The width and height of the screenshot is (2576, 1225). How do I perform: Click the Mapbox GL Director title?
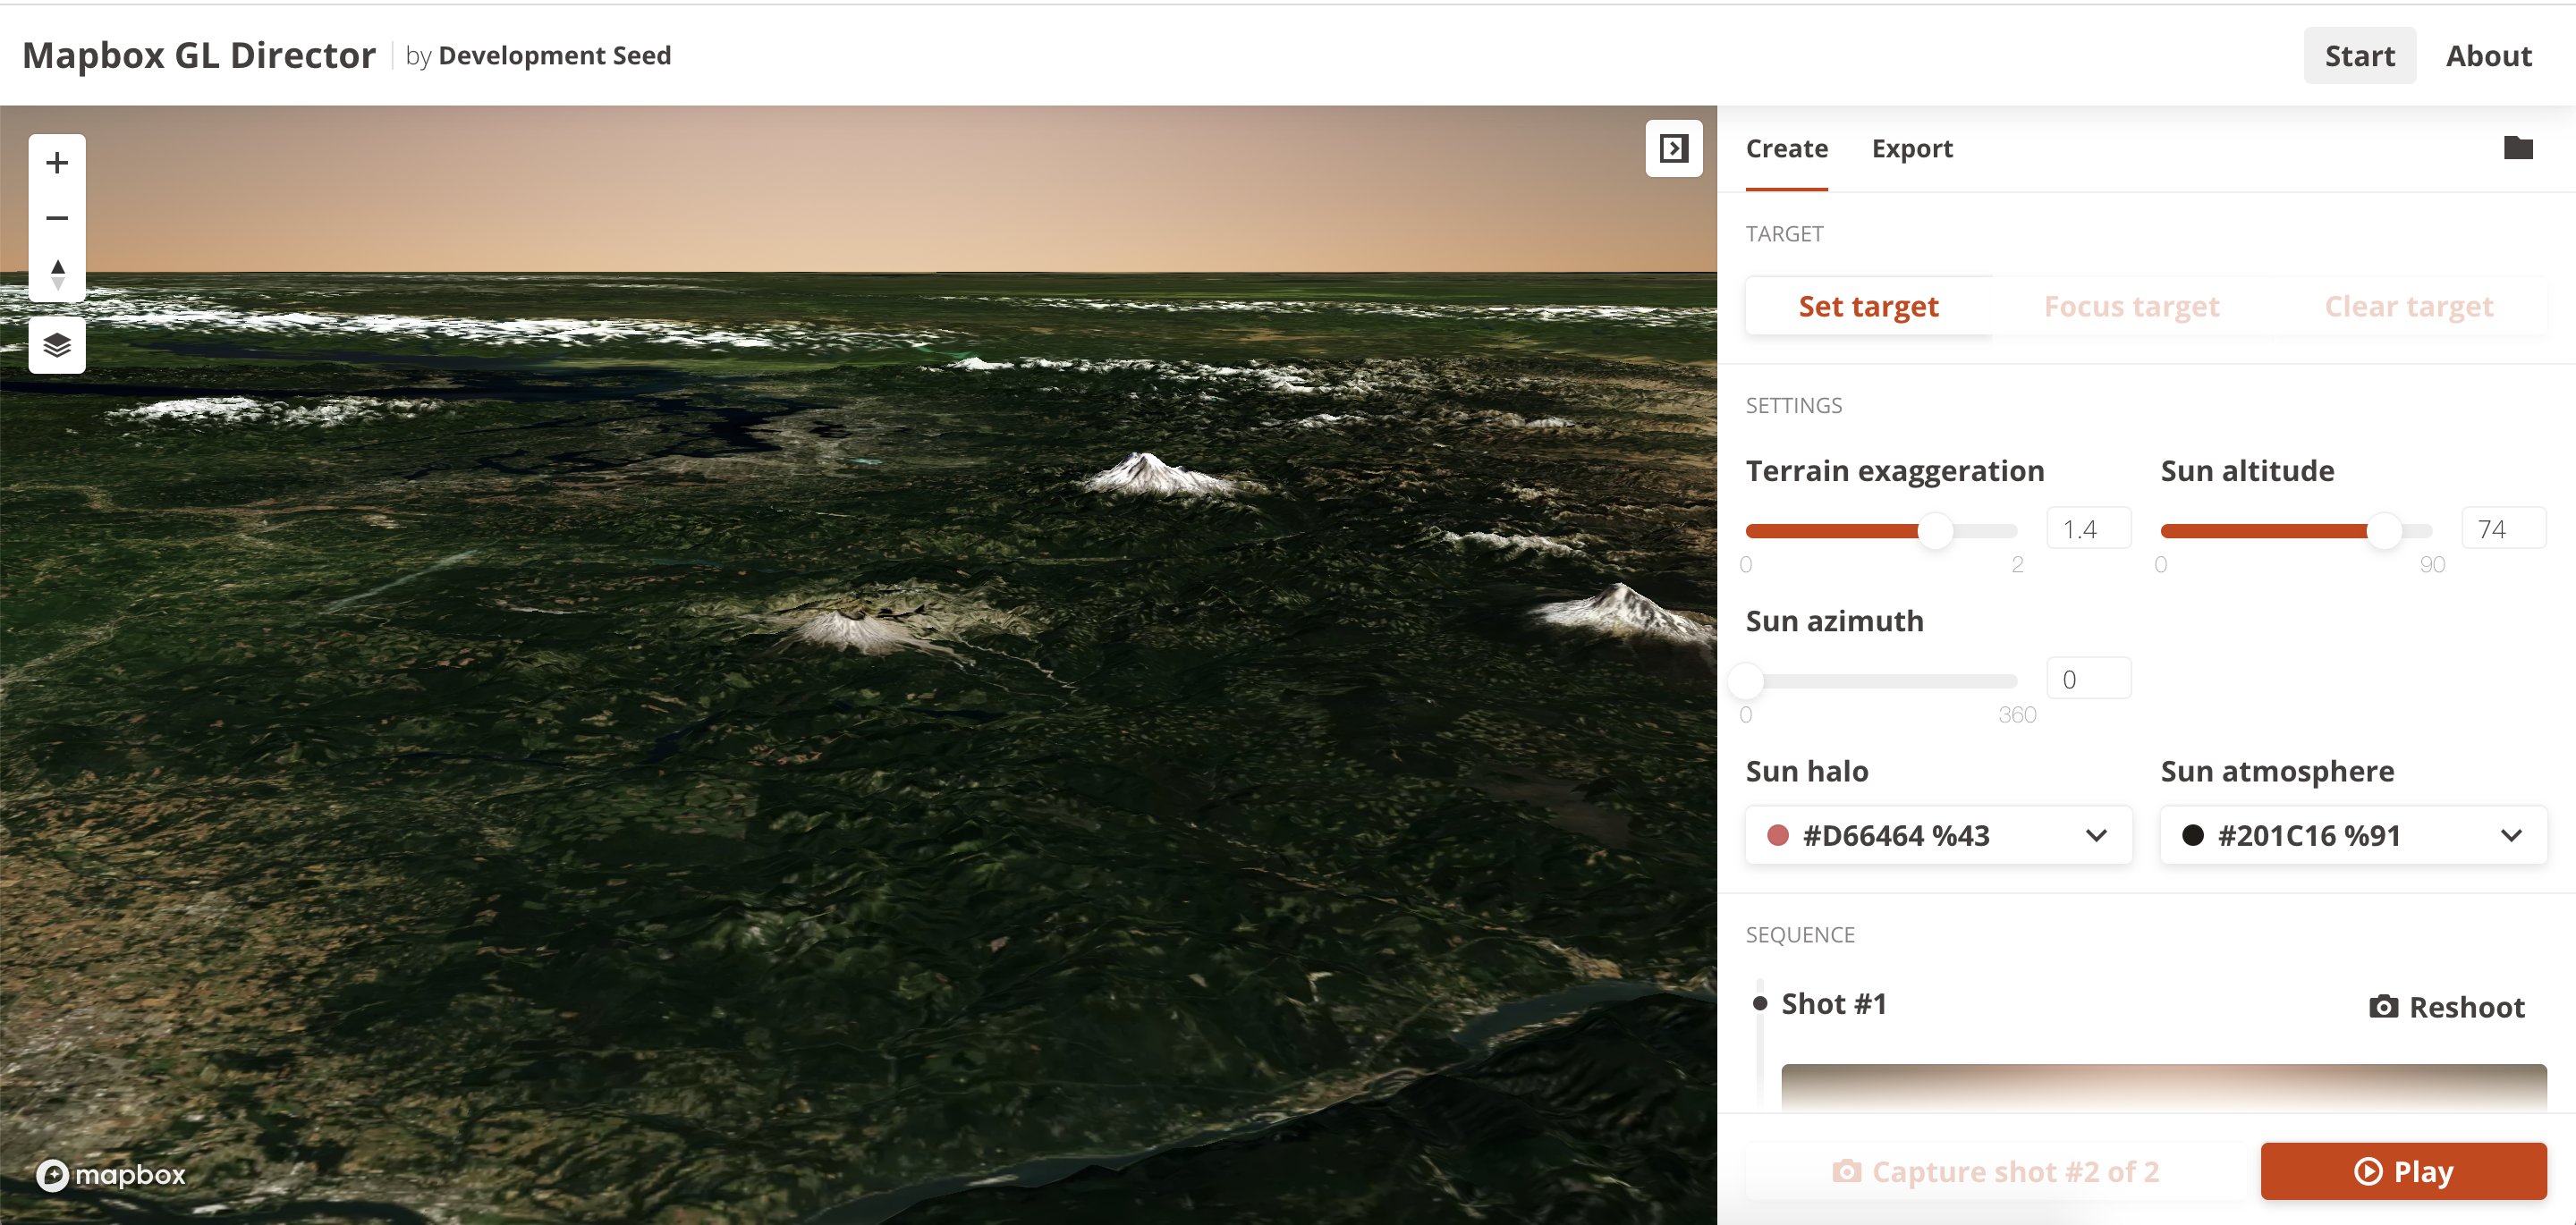tap(199, 55)
